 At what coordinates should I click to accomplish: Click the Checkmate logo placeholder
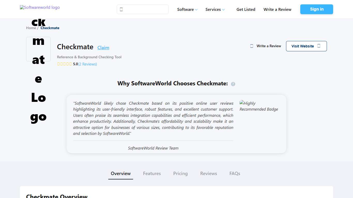[38, 49]
